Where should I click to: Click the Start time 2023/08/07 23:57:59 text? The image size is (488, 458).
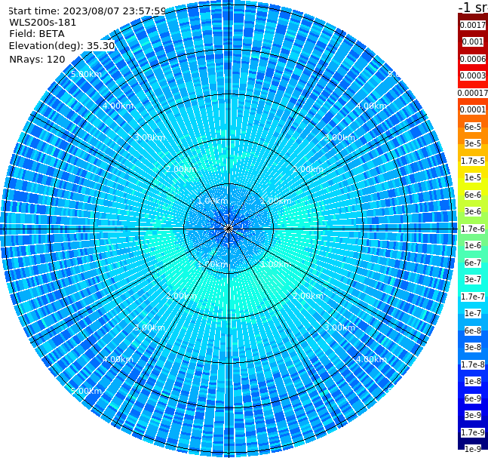point(87,11)
